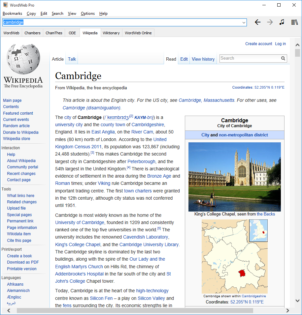Open the Talk page tab

click(72, 59)
